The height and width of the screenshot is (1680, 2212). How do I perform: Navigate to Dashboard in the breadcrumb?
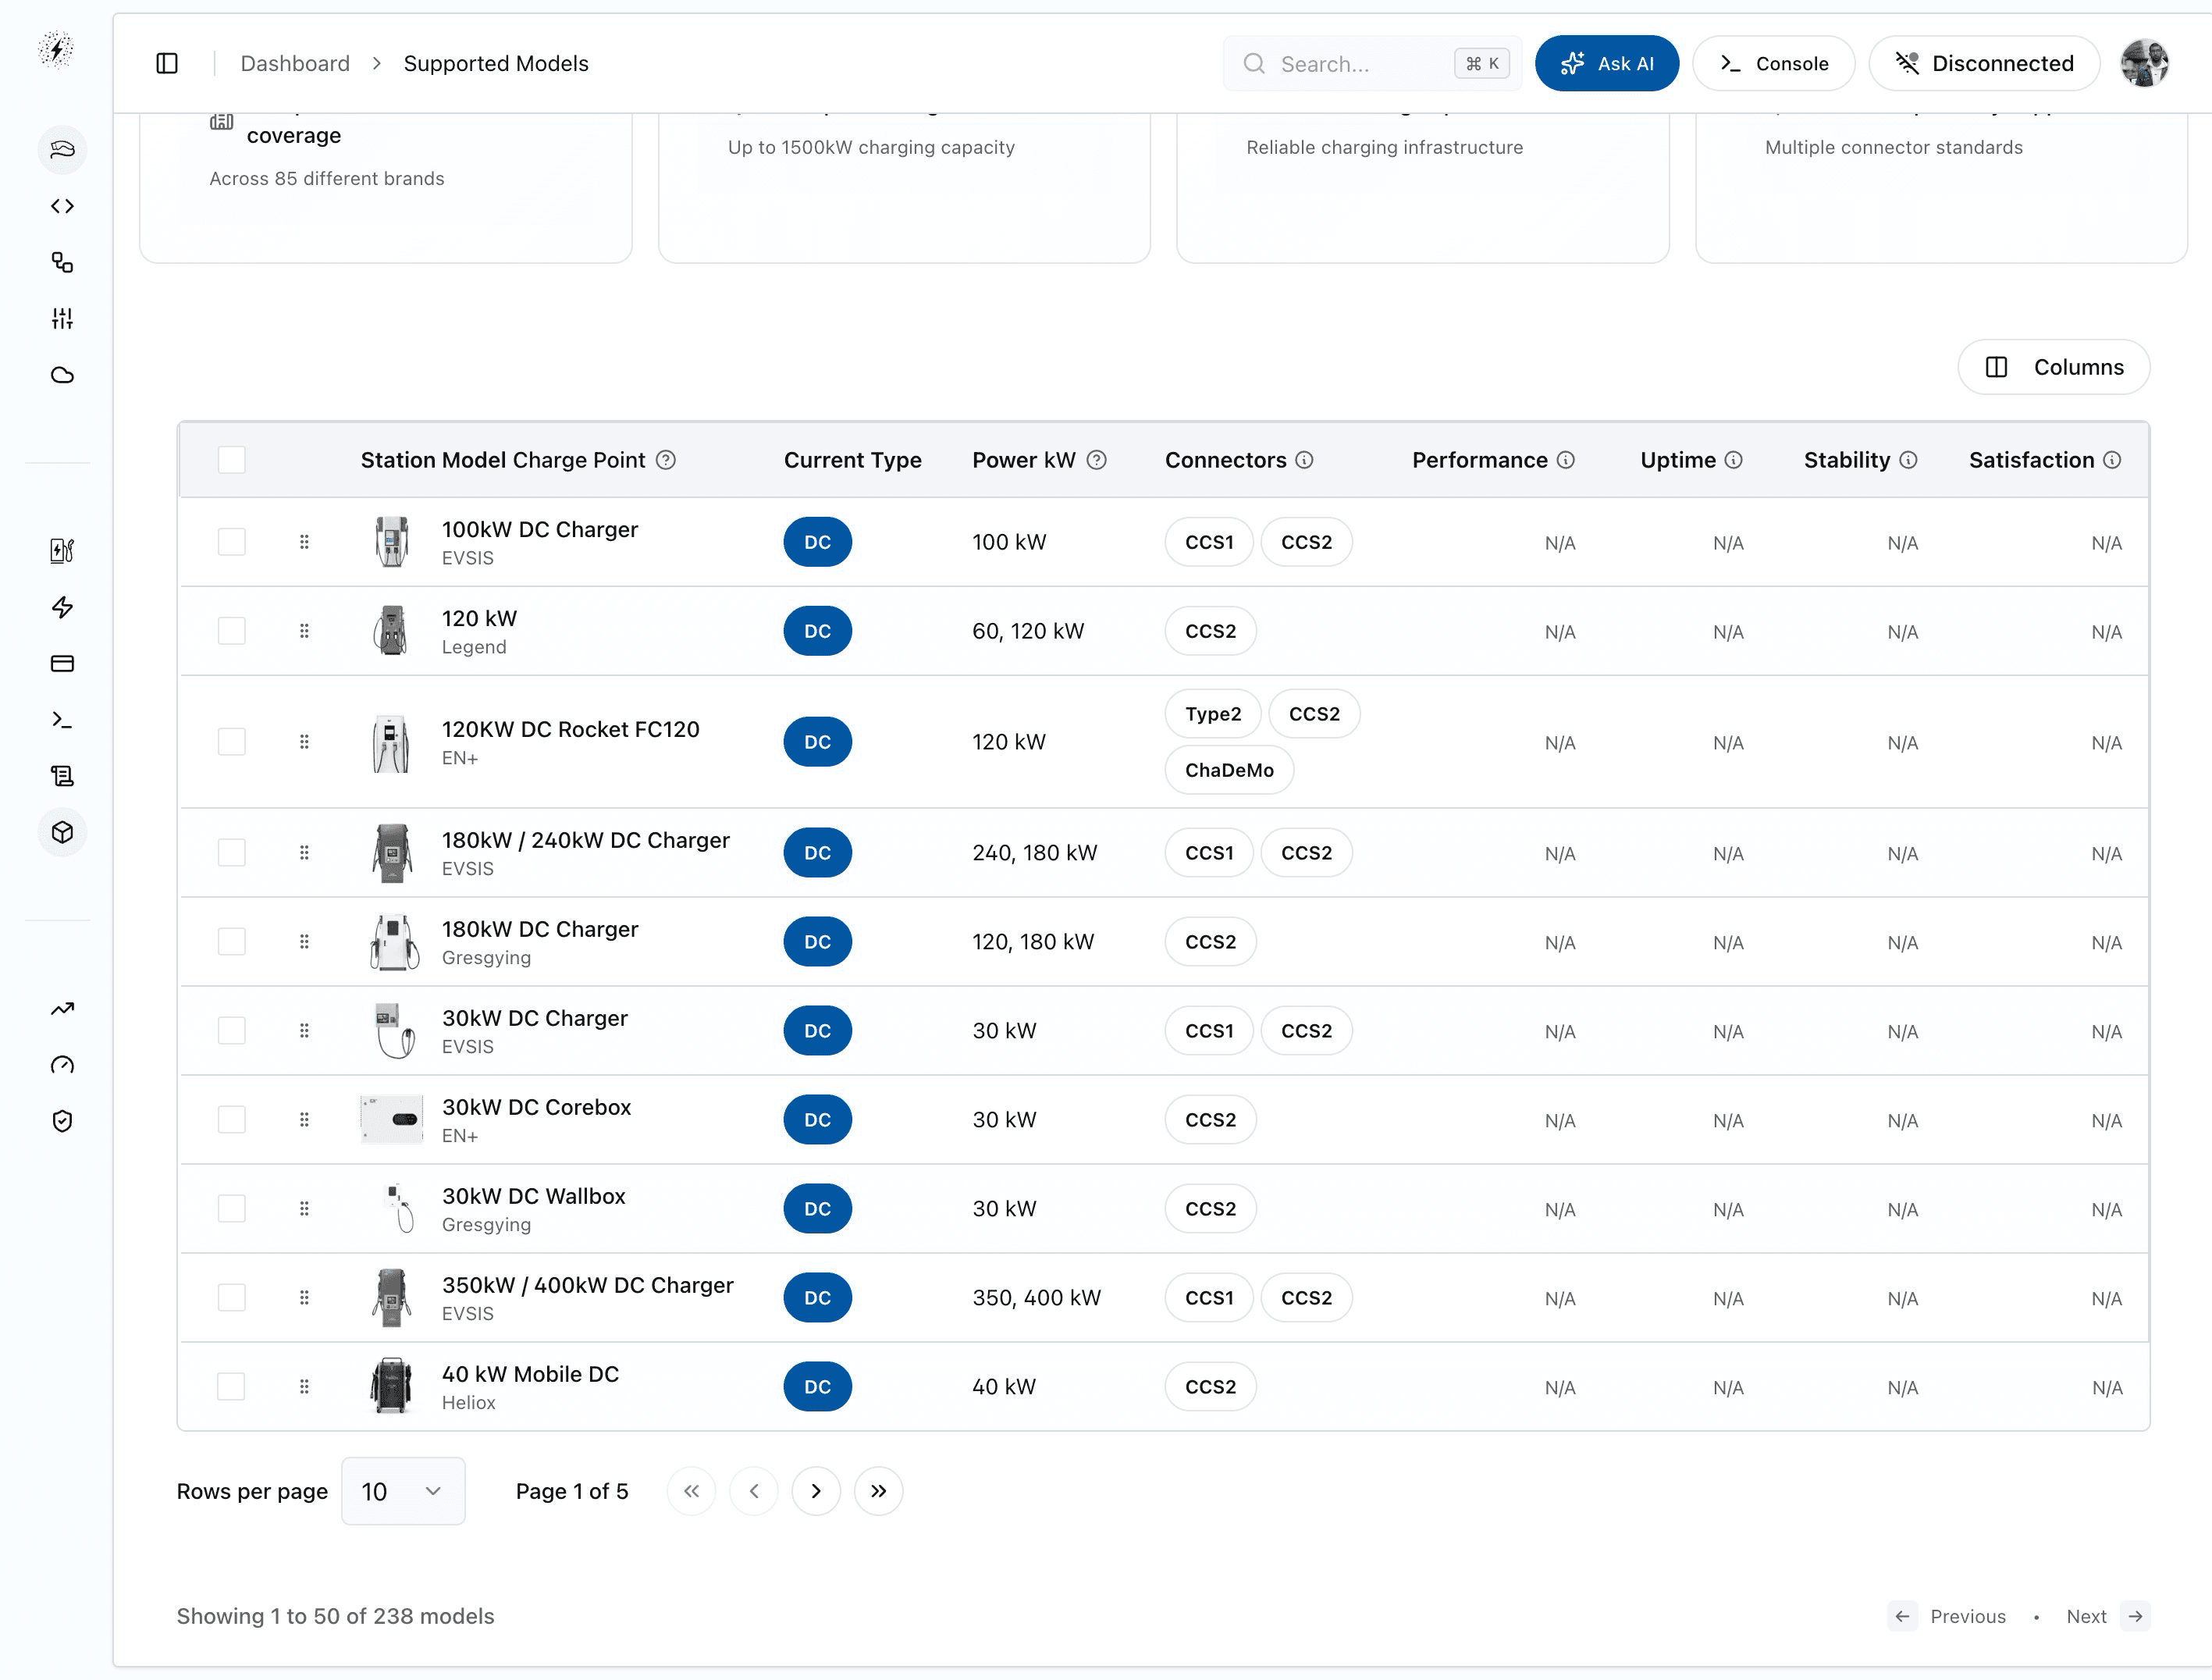click(x=294, y=62)
